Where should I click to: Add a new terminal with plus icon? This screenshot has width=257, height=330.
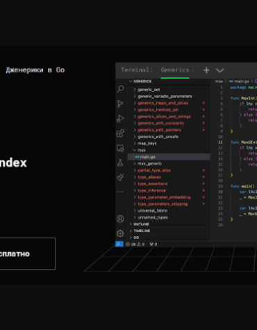click(x=206, y=70)
